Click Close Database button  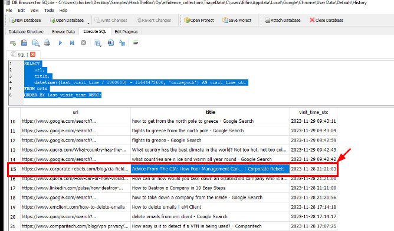click(326, 21)
